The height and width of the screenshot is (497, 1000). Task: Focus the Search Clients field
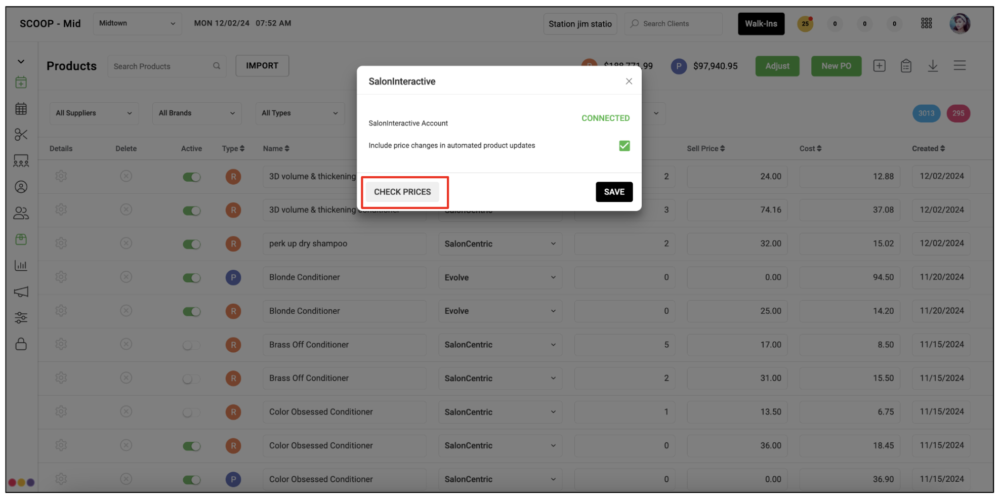point(673,24)
